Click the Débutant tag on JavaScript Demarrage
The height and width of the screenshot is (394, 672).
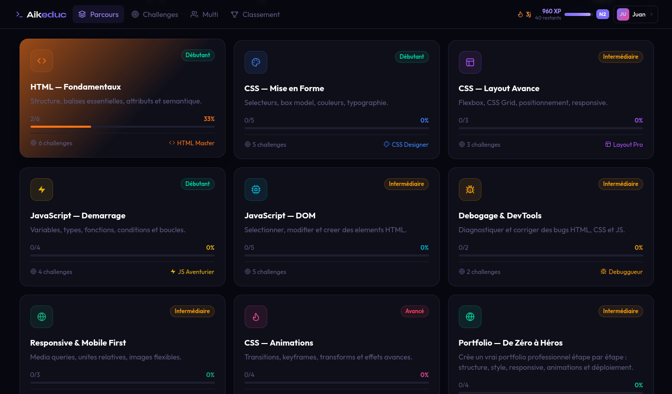[198, 184]
